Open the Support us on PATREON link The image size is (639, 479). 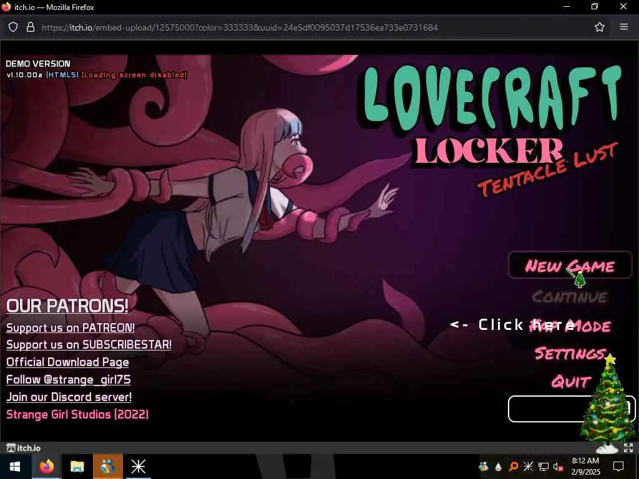pyautogui.click(x=71, y=328)
